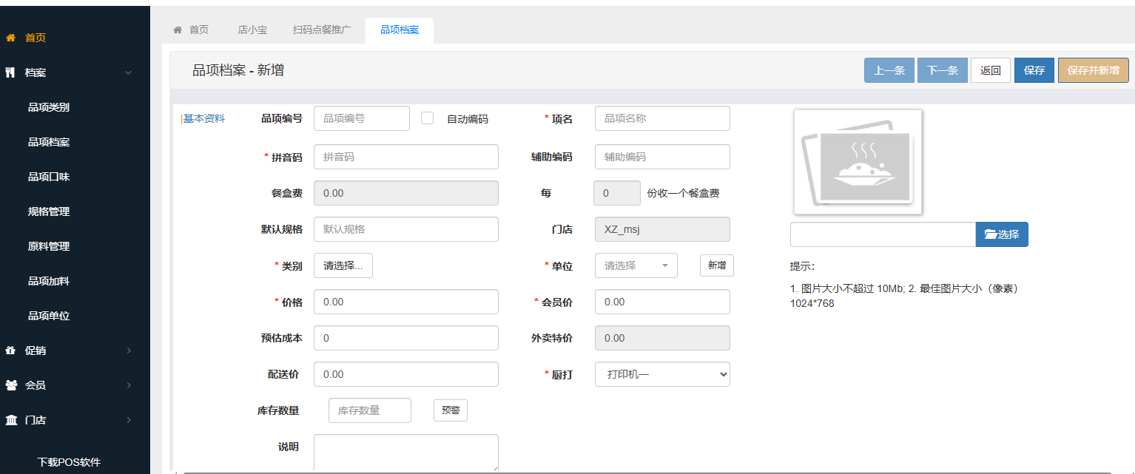This screenshot has width=1135, height=474.
Task: Open the 类别 请选择 selector
Action: click(x=343, y=265)
